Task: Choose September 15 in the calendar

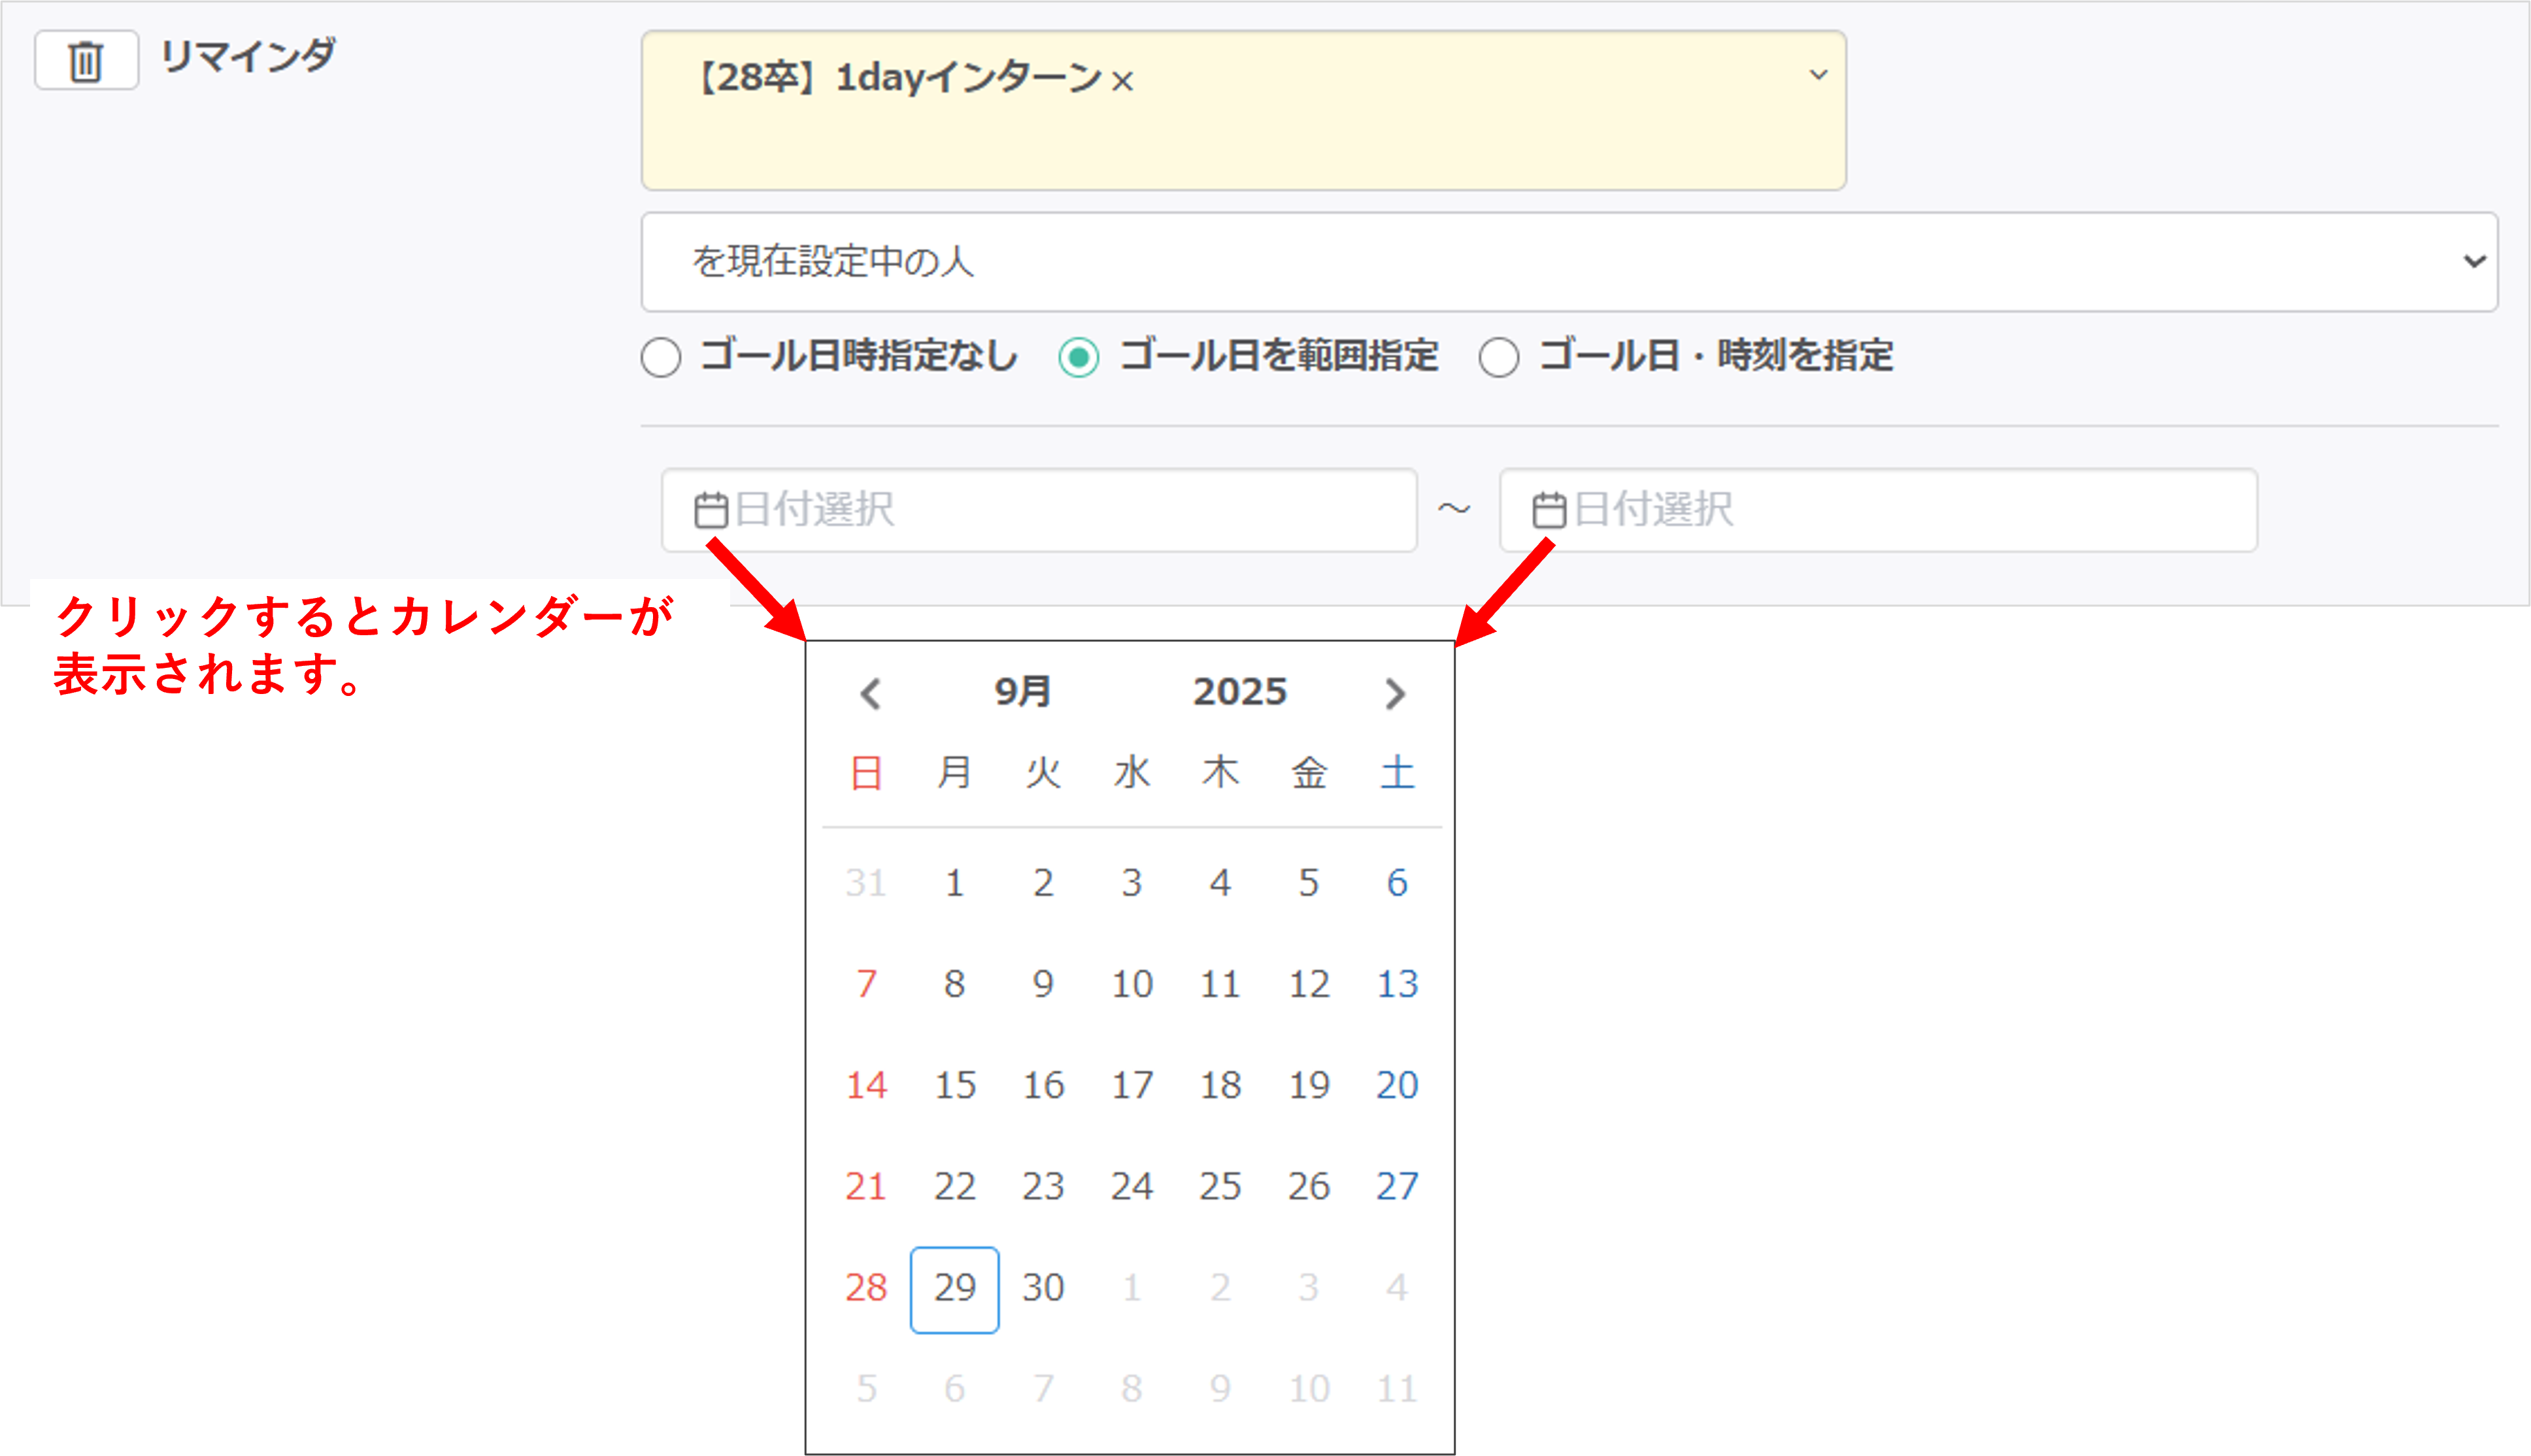Action: pyautogui.click(x=954, y=1086)
